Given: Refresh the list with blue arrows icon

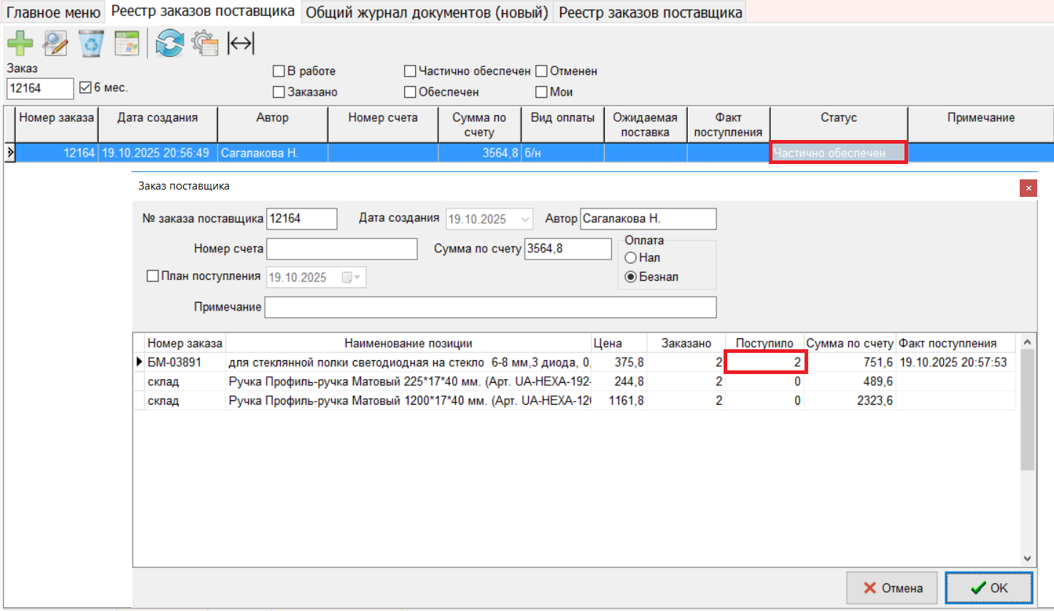Looking at the screenshot, I should [x=169, y=44].
